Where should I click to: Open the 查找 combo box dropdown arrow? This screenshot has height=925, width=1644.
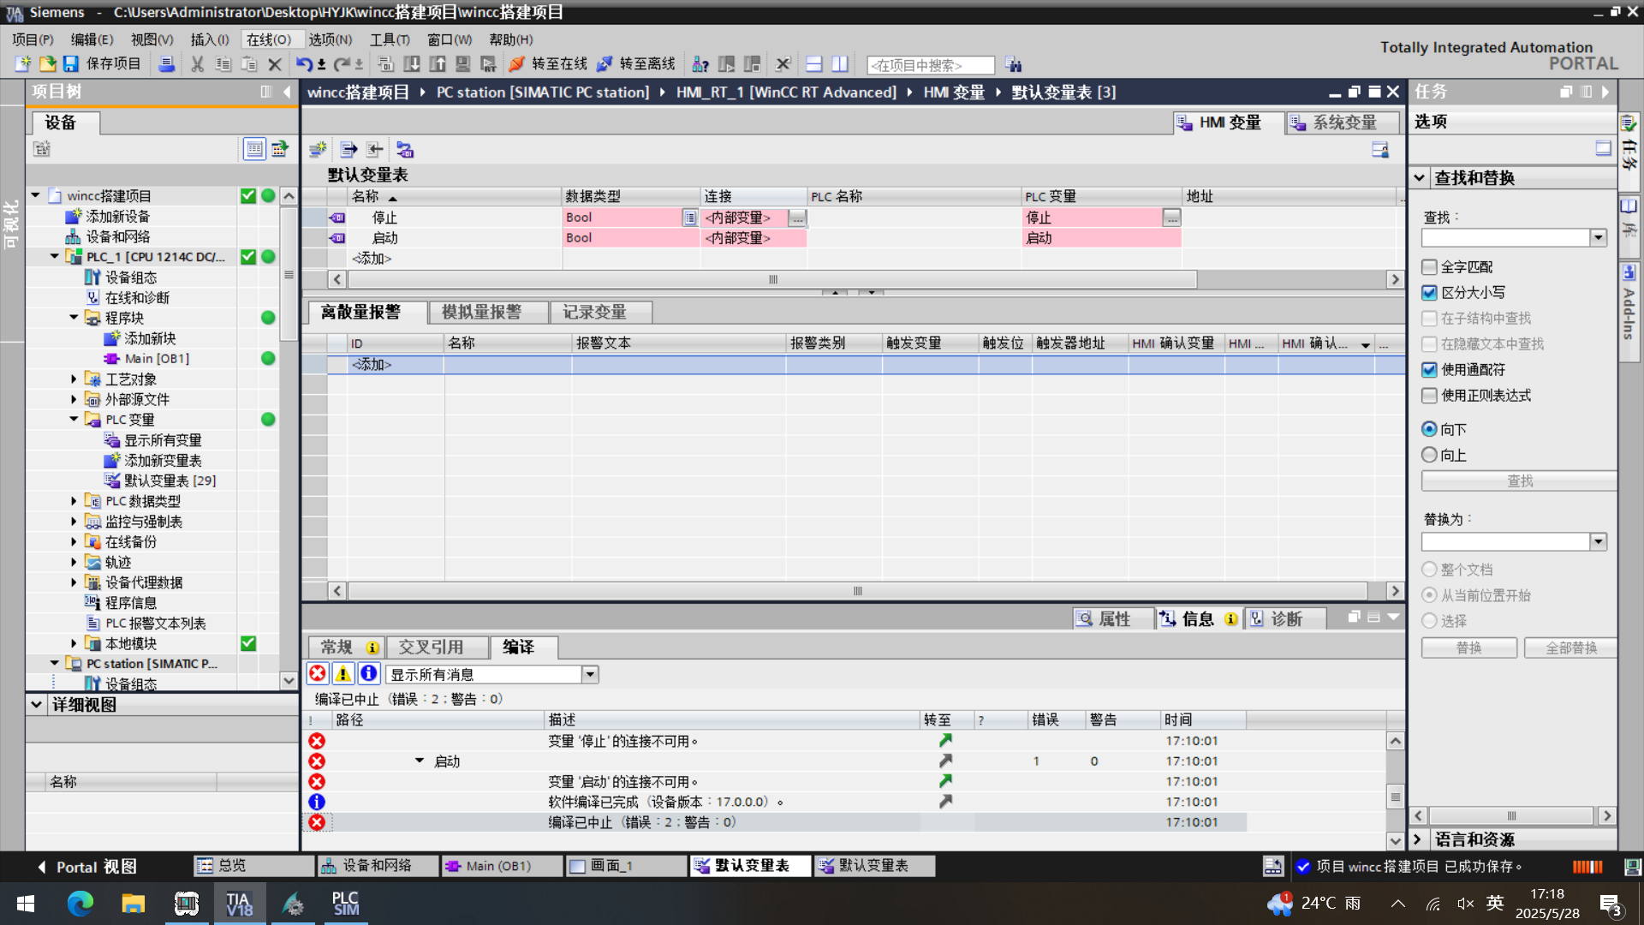1599,237
